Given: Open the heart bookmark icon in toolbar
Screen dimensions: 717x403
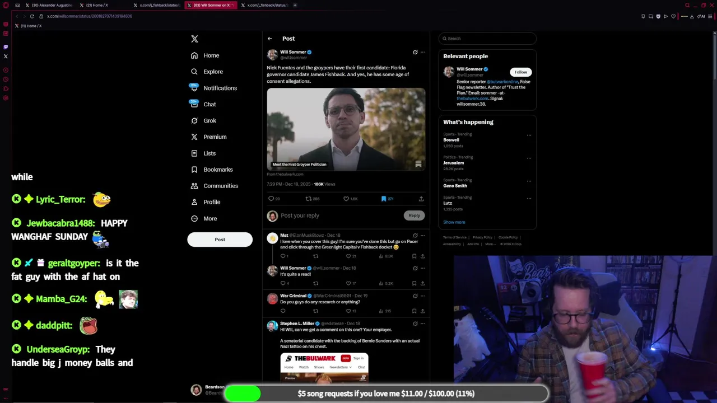Looking at the screenshot, I should point(673,16).
